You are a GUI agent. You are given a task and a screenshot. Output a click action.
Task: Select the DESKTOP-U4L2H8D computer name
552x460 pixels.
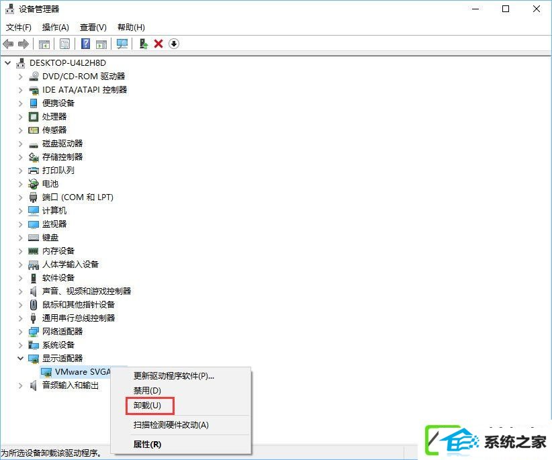(x=68, y=63)
